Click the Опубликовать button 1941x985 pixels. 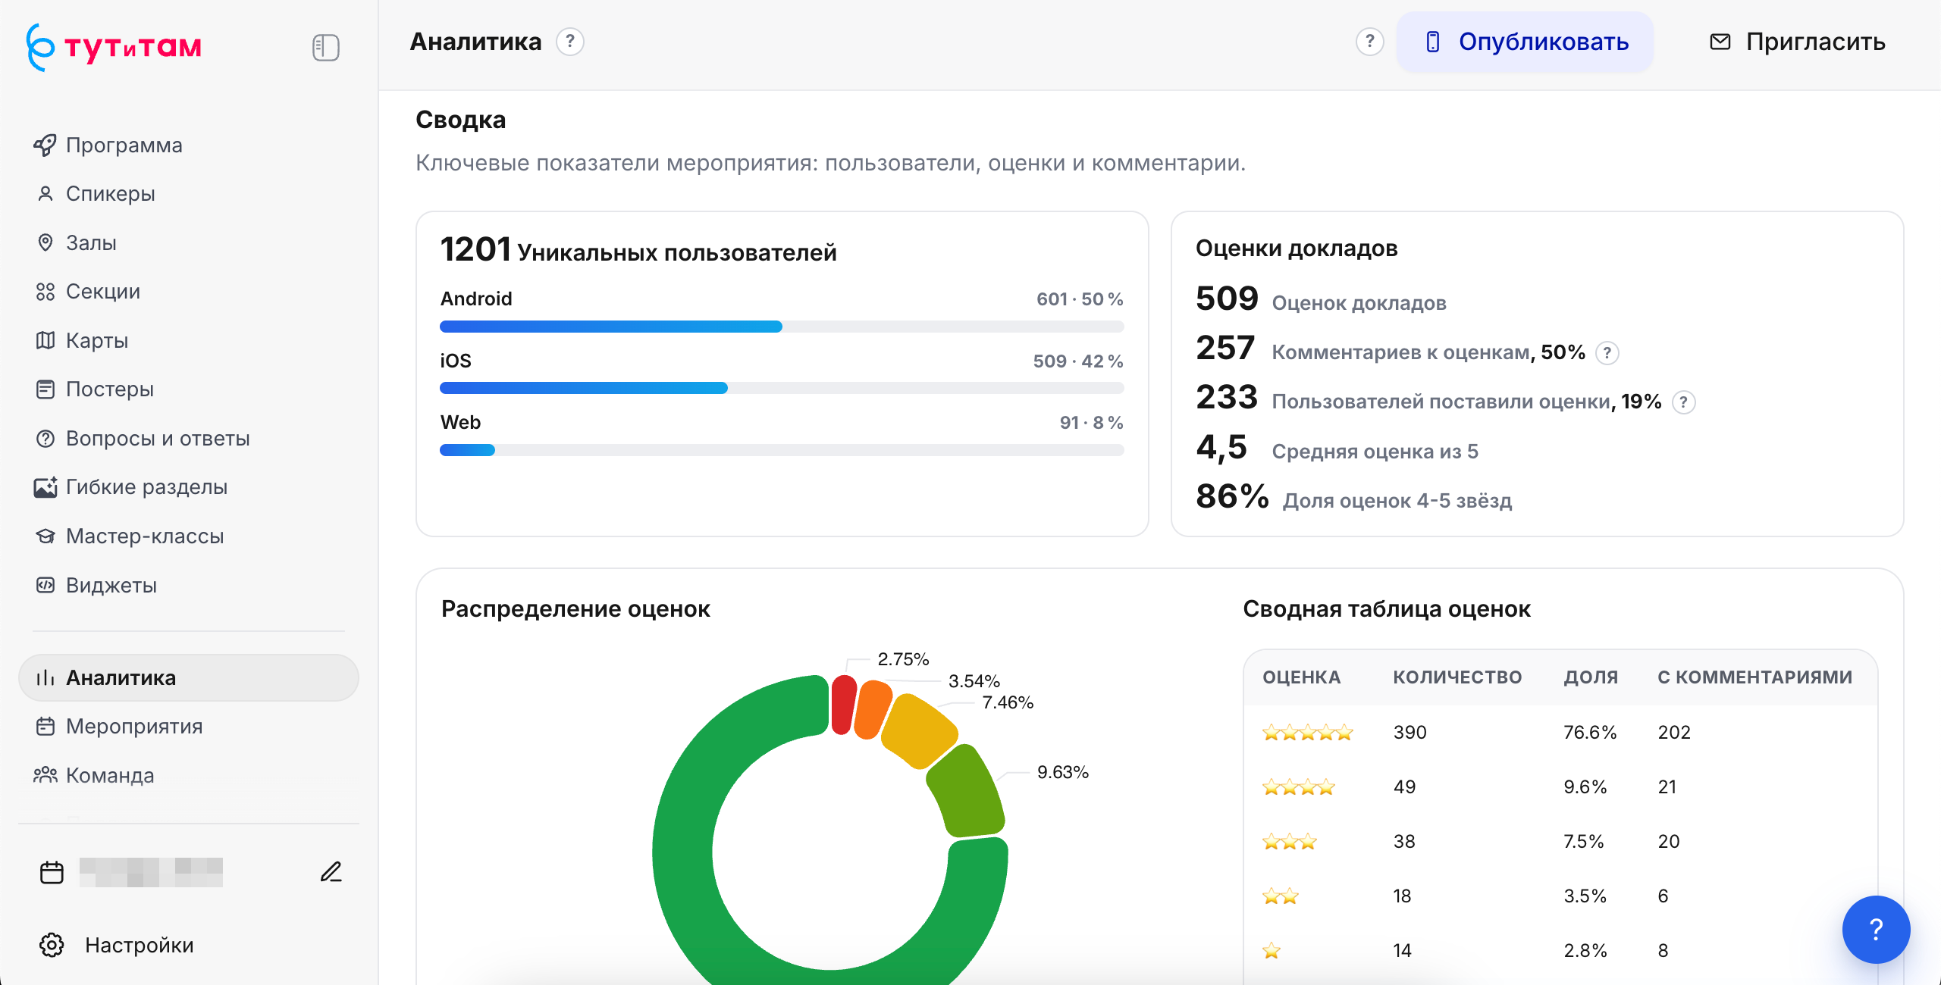(x=1525, y=42)
